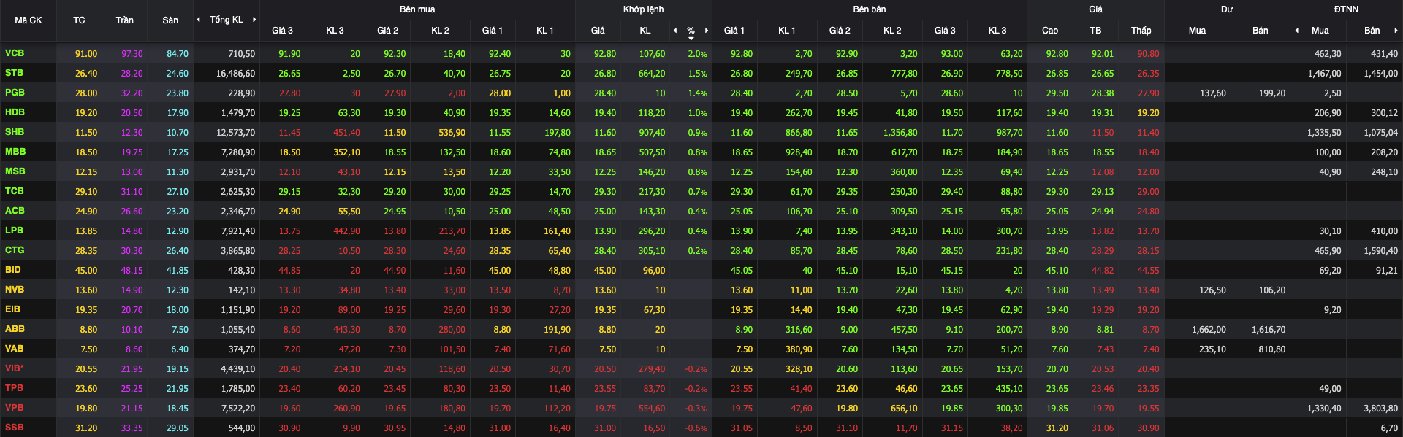Click VCB's 2.0% change value

[x=698, y=54]
